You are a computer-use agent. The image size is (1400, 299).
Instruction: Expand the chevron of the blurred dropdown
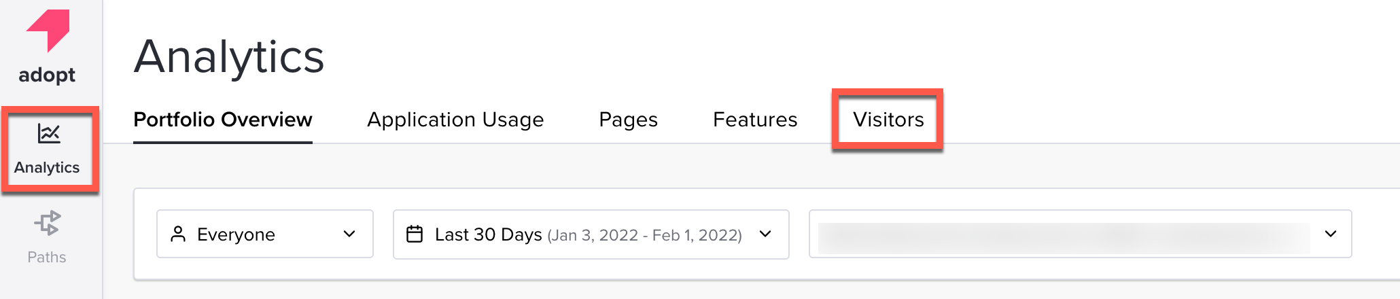click(x=1331, y=234)
